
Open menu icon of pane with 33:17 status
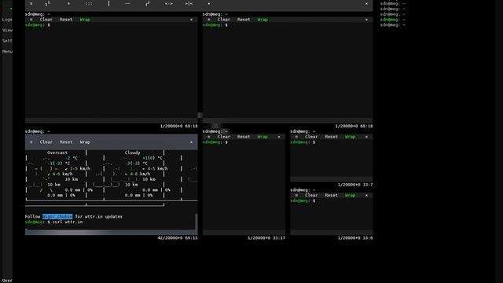(x=209, y=137)
